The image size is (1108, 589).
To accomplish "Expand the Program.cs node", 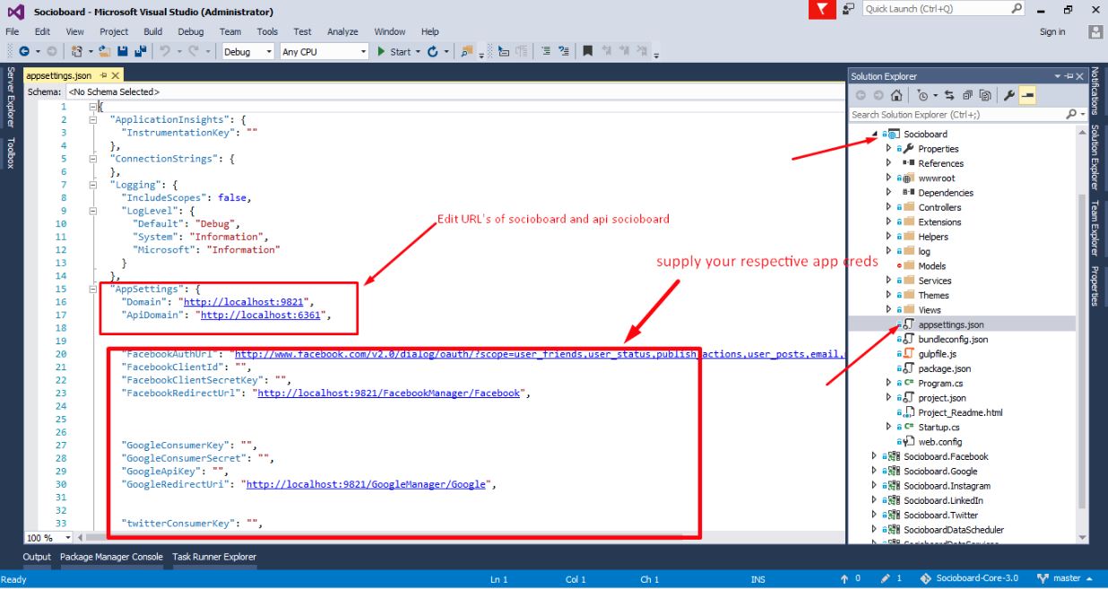I will tap(888, 383).
